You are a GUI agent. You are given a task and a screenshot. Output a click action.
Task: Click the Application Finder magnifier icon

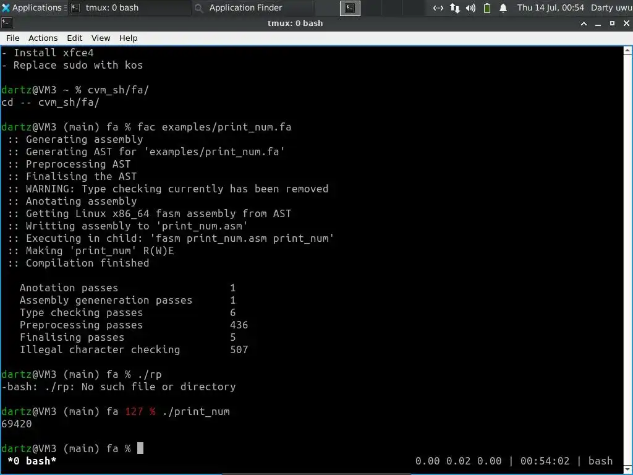pos(199,8)
